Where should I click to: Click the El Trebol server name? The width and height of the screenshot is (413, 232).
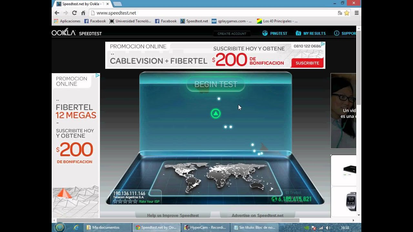click(x=293, y=193)
